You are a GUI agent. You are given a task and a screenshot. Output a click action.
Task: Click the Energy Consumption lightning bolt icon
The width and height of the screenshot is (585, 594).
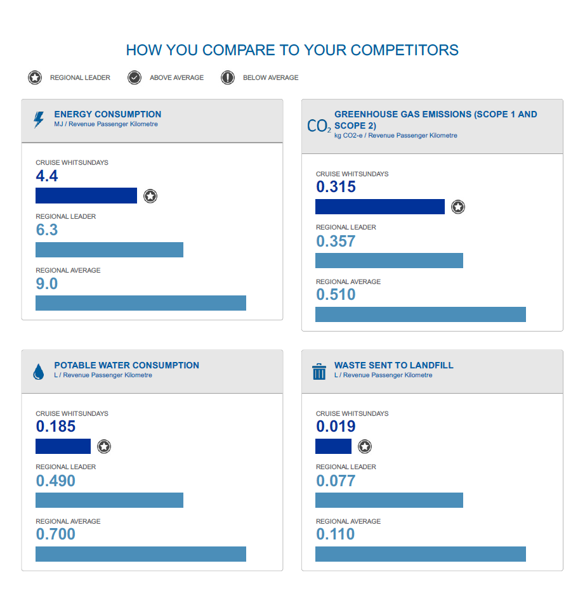(x=39, y=119)
